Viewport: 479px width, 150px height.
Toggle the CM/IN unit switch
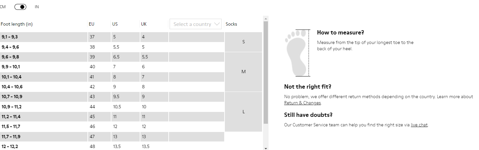20,7
